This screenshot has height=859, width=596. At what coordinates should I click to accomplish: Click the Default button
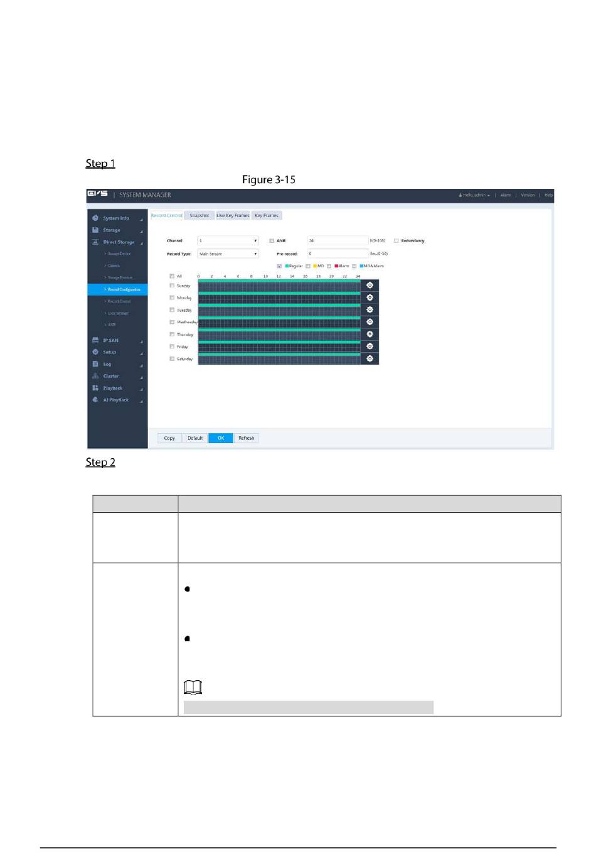pyautogui.click(x=195, y=438)
